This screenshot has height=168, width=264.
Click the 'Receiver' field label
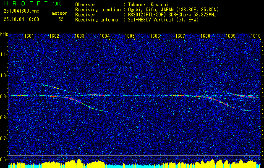coord(85,15)
